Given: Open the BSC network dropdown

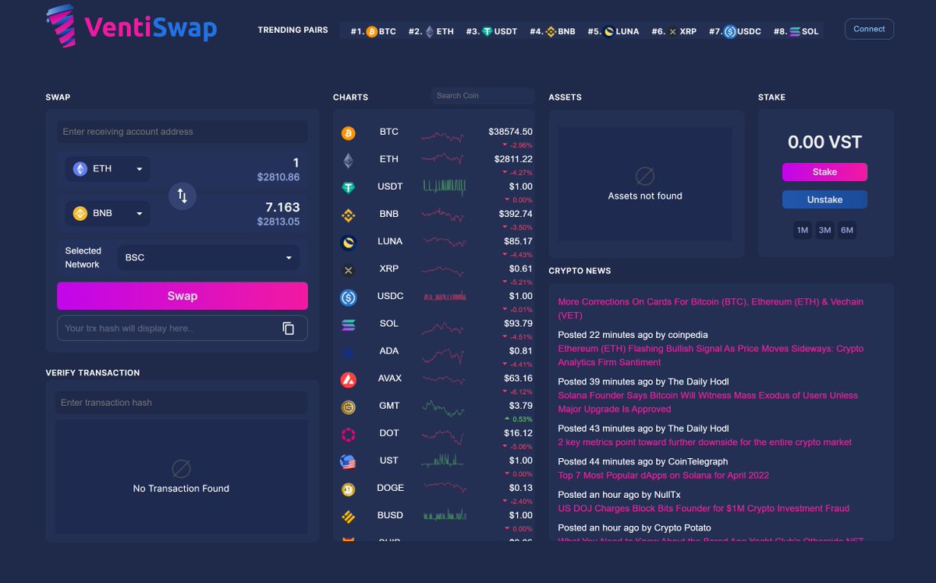Looking at the screenshot, I should tap(208, 258).
